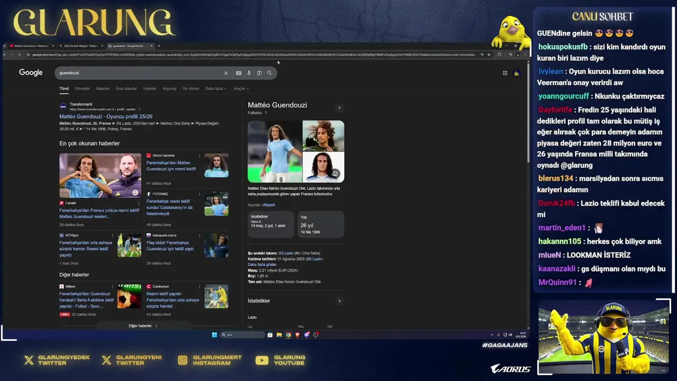
Task: Start voice search with microphone icon
Action: coord(249,73)
